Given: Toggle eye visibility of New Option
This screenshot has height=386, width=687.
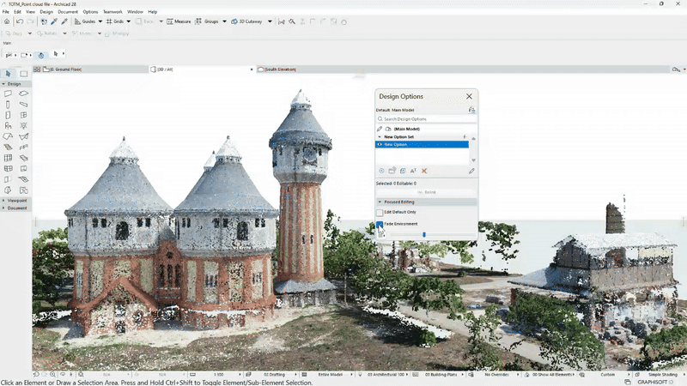Looking at the screenshot, I should coord(380,145).
